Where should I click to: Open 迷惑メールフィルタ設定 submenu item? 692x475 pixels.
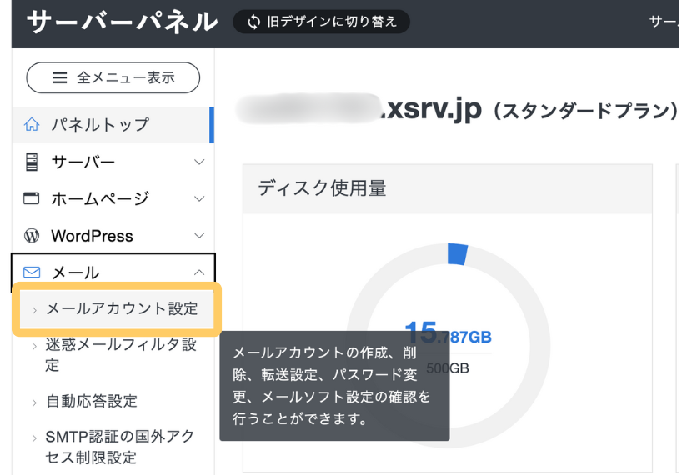121,355
